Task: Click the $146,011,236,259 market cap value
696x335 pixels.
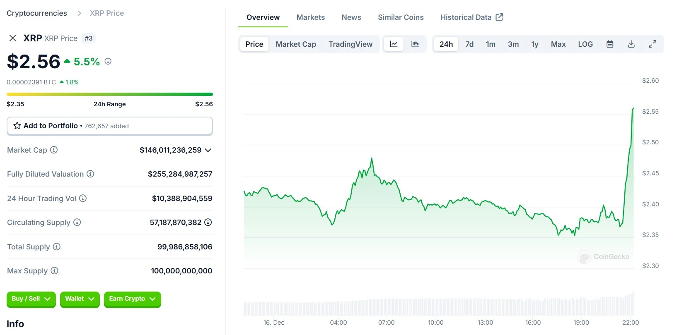Action: 171,150
